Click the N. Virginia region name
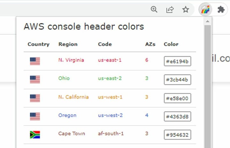The width and height of the screenshot is (230, 148). tap(71, 60)
